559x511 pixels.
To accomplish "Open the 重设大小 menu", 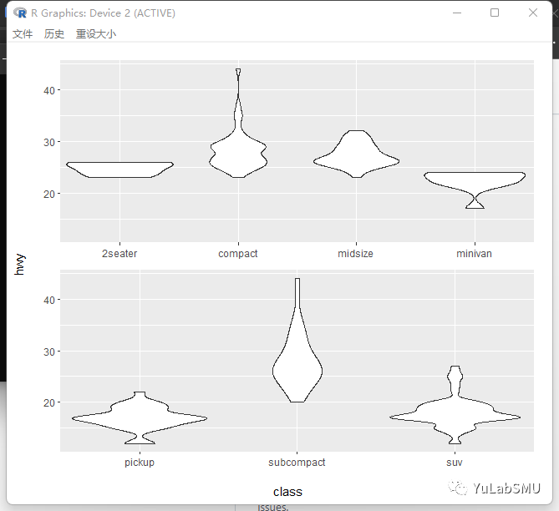I will (96, 34).
